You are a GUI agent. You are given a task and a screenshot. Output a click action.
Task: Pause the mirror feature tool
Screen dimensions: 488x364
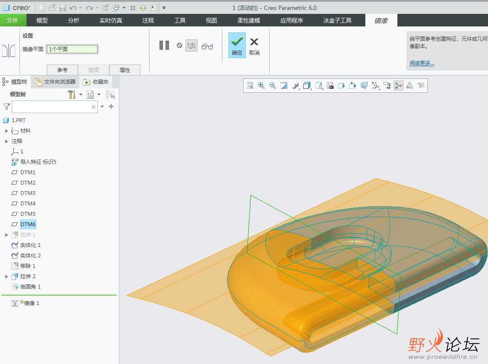point(164,45)
